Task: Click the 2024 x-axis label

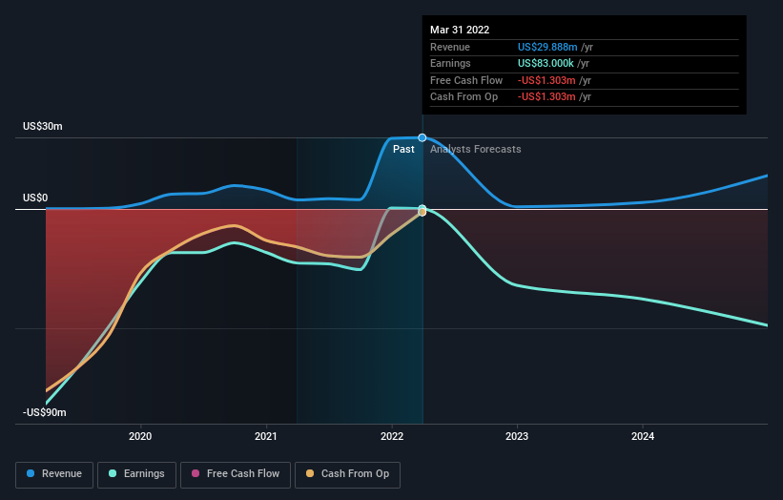Action: coord(643,436)
